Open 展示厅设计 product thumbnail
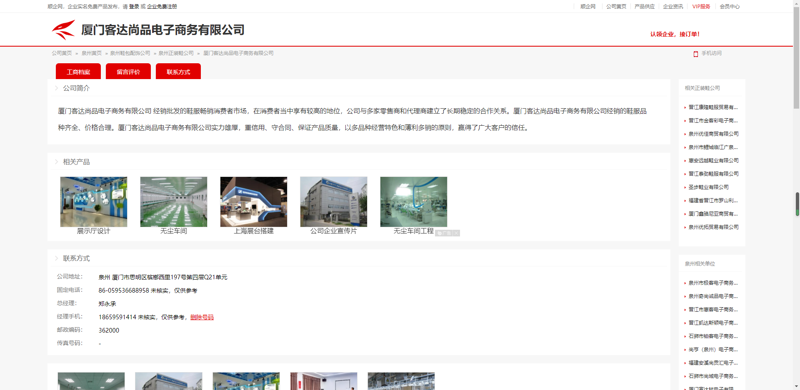 tap(94, 202)
